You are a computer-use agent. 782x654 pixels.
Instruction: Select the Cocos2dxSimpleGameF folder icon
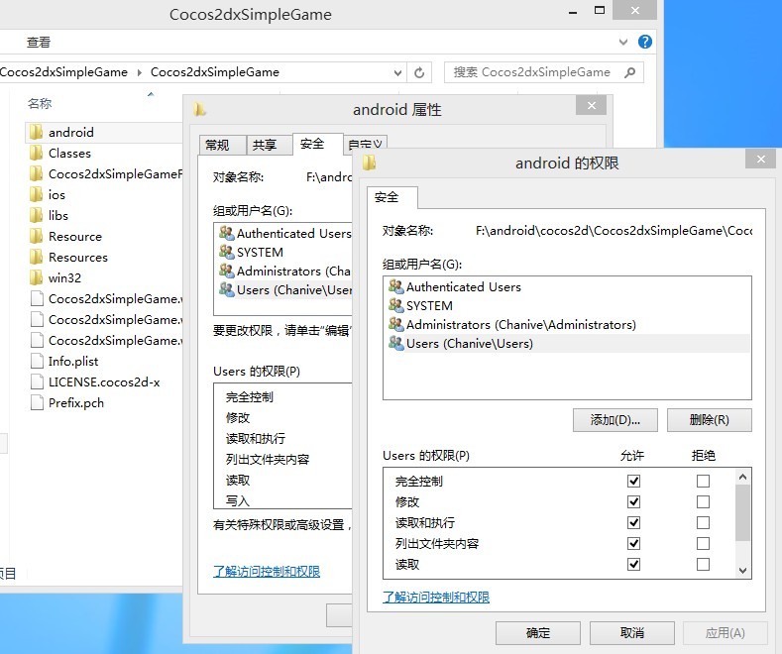tap(37, 174)
